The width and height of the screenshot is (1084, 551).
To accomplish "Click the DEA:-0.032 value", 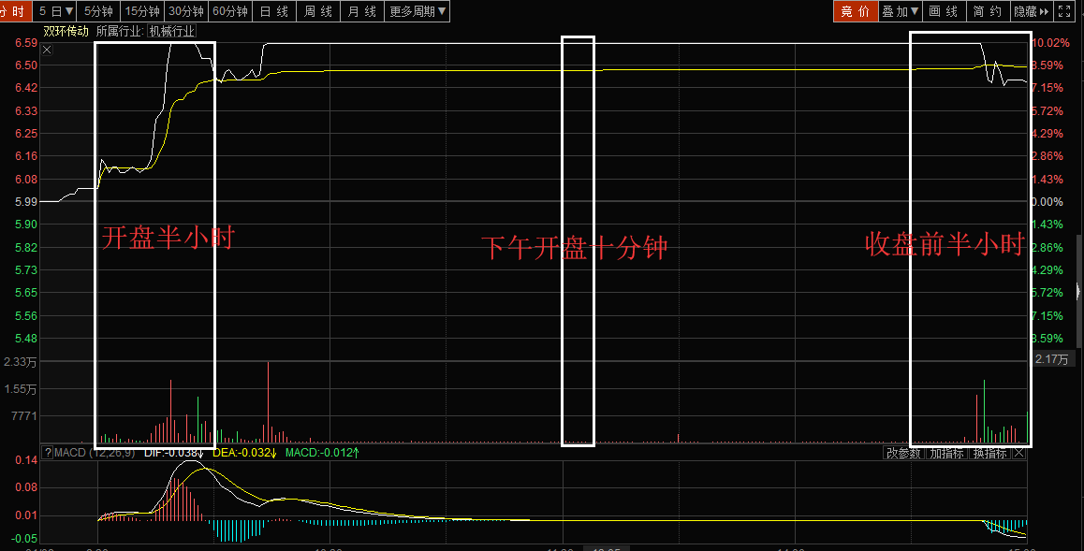I will (x=244, y=453).
